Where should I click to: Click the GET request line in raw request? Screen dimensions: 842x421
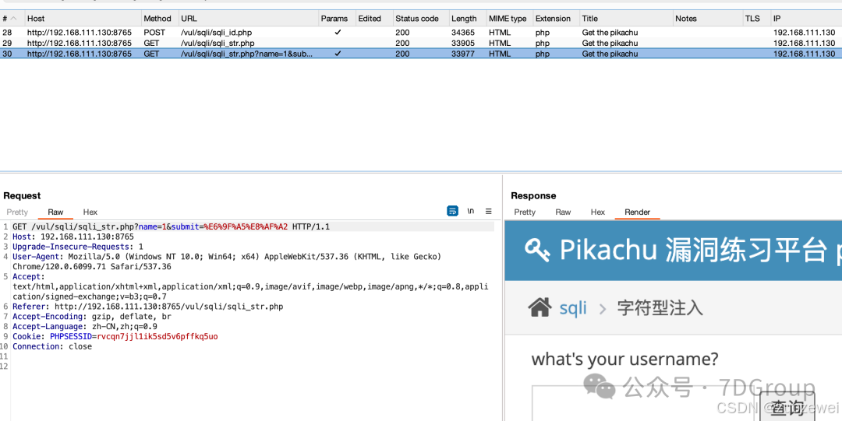coord(171,226)
